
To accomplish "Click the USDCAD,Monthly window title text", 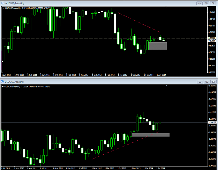I will [x=14, y=82].
